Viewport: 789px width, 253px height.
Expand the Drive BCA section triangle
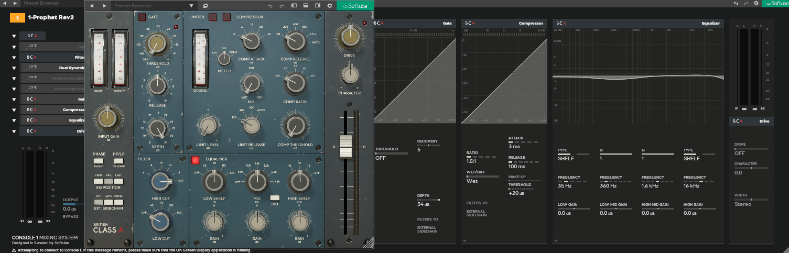(x=14, y=131)
